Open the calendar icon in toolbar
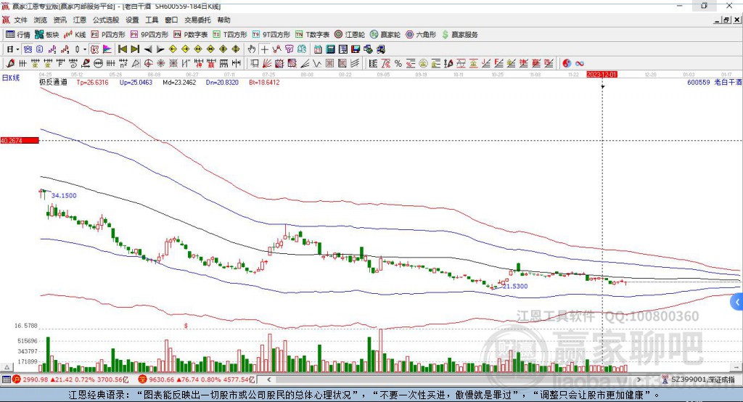This screenshot has width=743, height=402. (318, 49)
